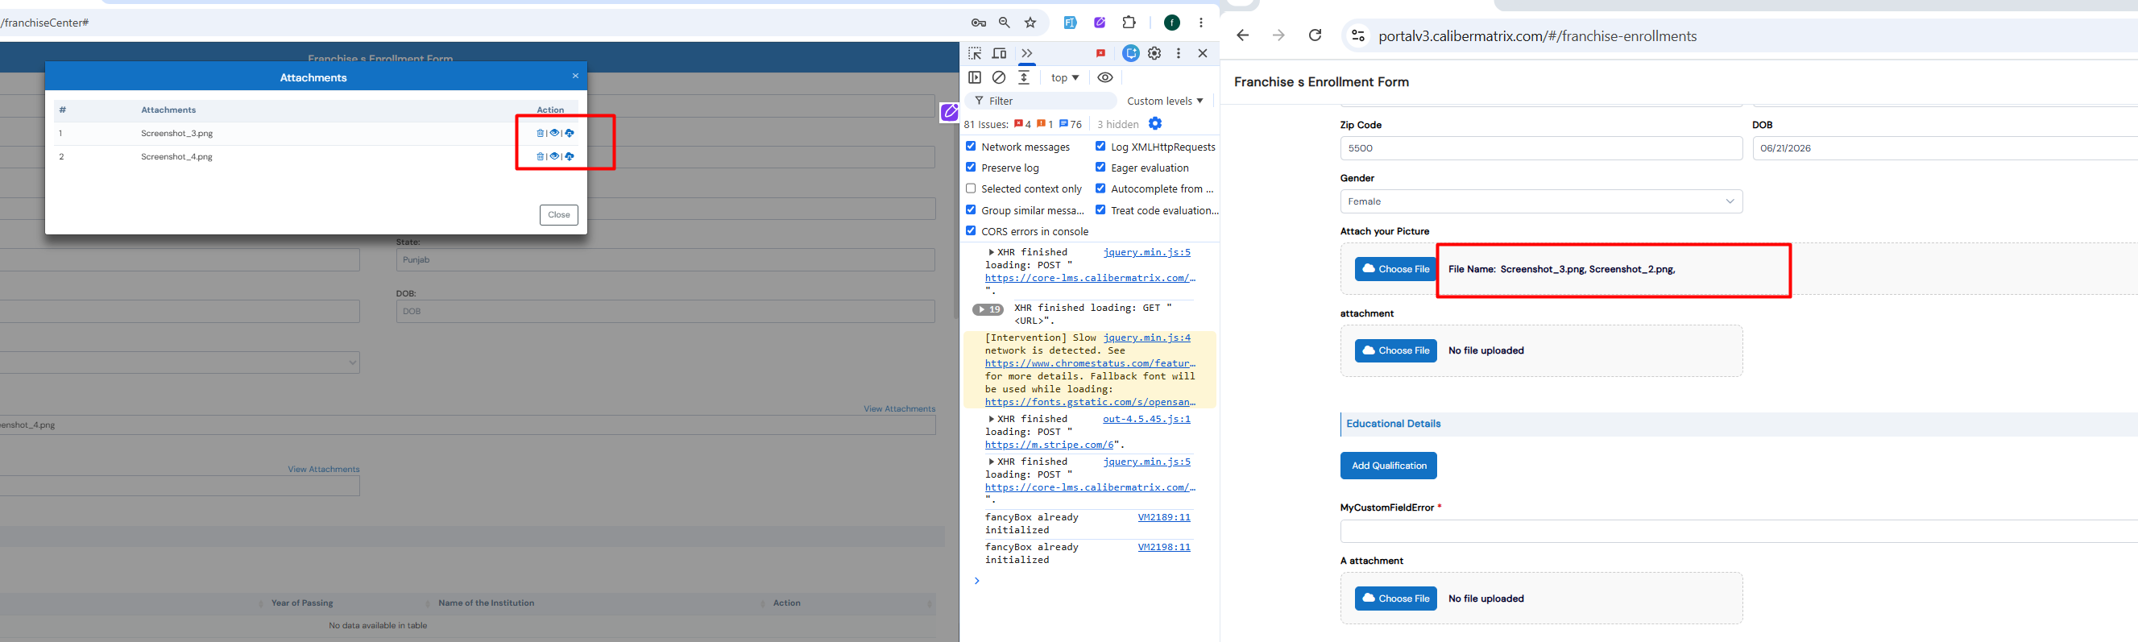Close the DevTools panel
Screen dimensions: 2138x642
click(1203, 53)
